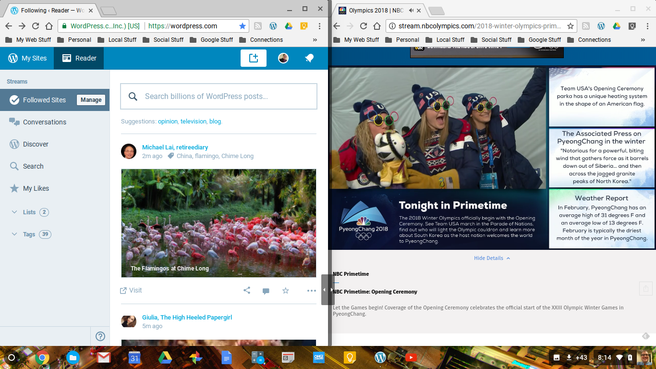Comment on the Flamingos post
This screenshot has height=369, width=656.
pyautogui.click(x=266, y=291)
